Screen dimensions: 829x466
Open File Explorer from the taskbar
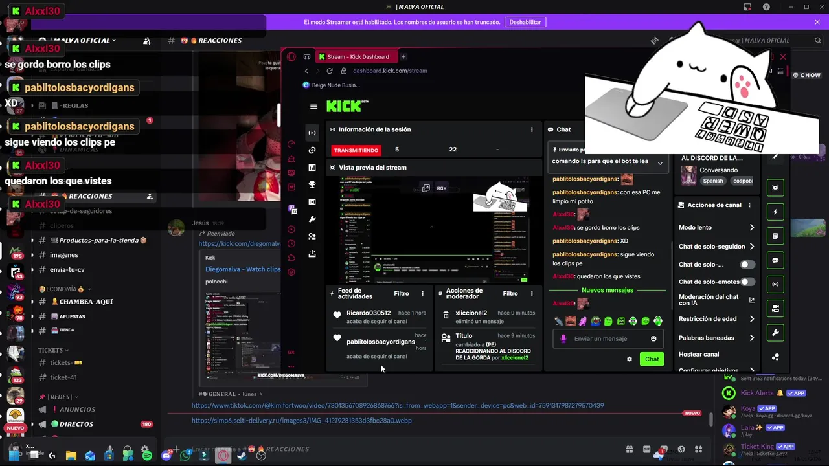click(71, 455)
